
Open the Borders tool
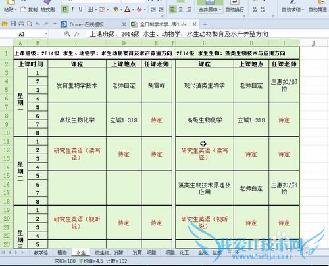(90, 9)
